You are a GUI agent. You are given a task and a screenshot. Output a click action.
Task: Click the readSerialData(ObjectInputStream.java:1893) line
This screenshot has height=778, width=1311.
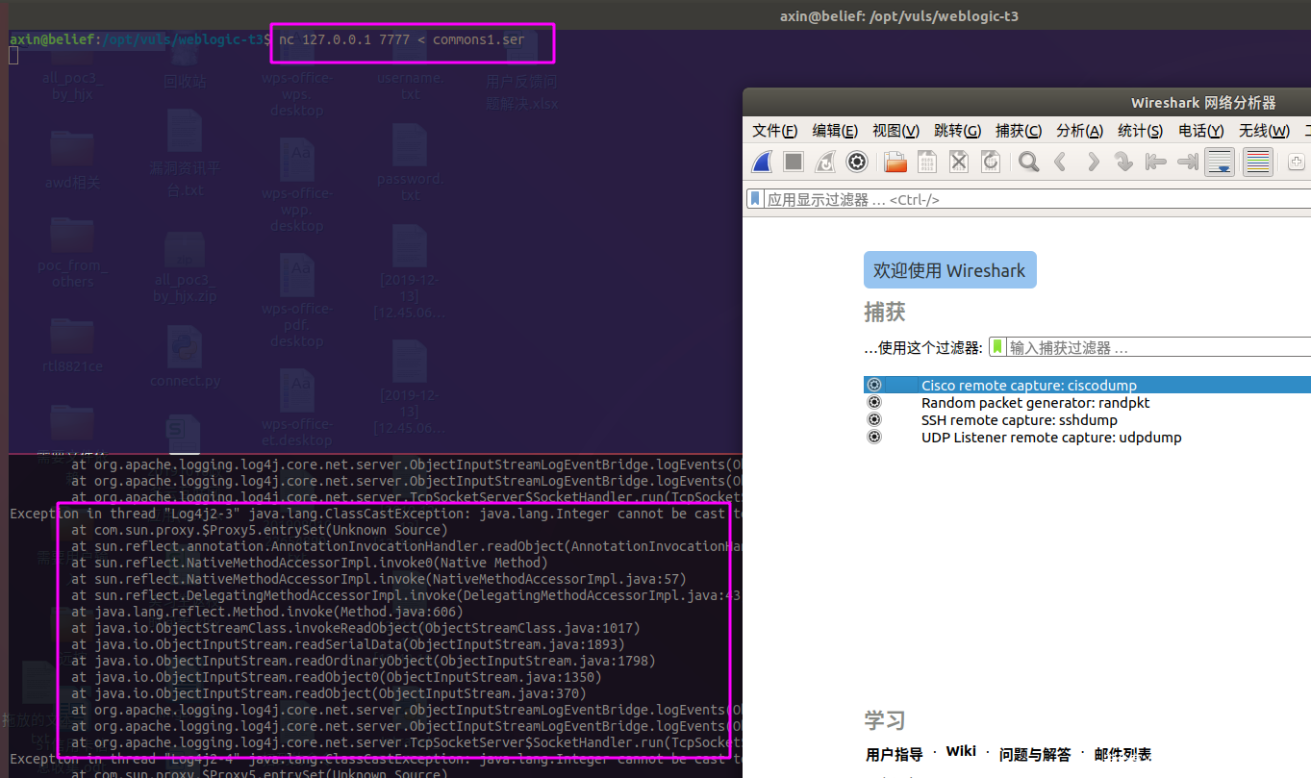click(x=348, y=644)
